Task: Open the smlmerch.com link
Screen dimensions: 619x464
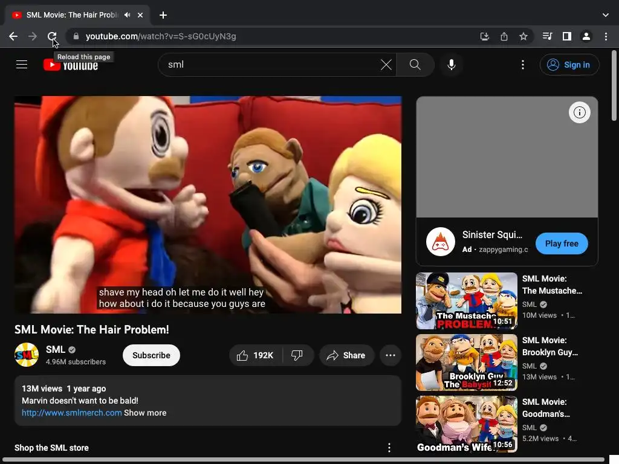Action: 71,413
